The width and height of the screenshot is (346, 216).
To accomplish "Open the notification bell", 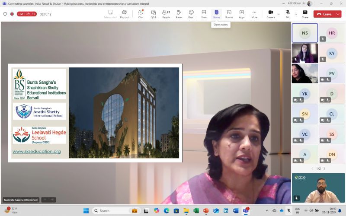I will 340,211.
